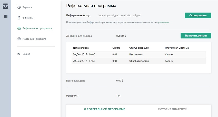Select the row dated 20 Дек 2017 - 17:58
This screenshot has width=218, height=117.
point(138,61)
